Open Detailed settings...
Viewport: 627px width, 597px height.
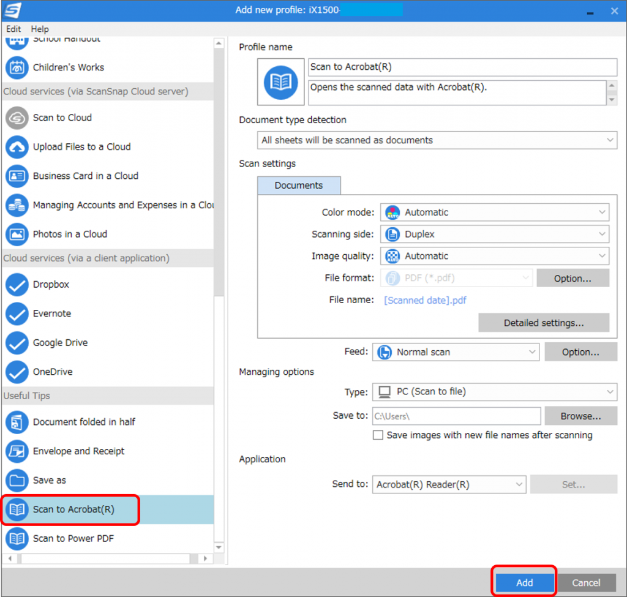click(x=544, y=323)
